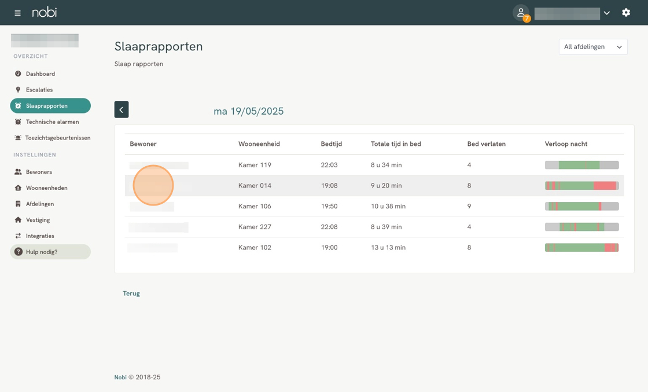Click the settings gear icon
Screen dimensions: 648x392
click(626, 13)
